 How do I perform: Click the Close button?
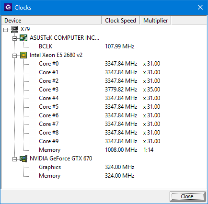[187, 196]
